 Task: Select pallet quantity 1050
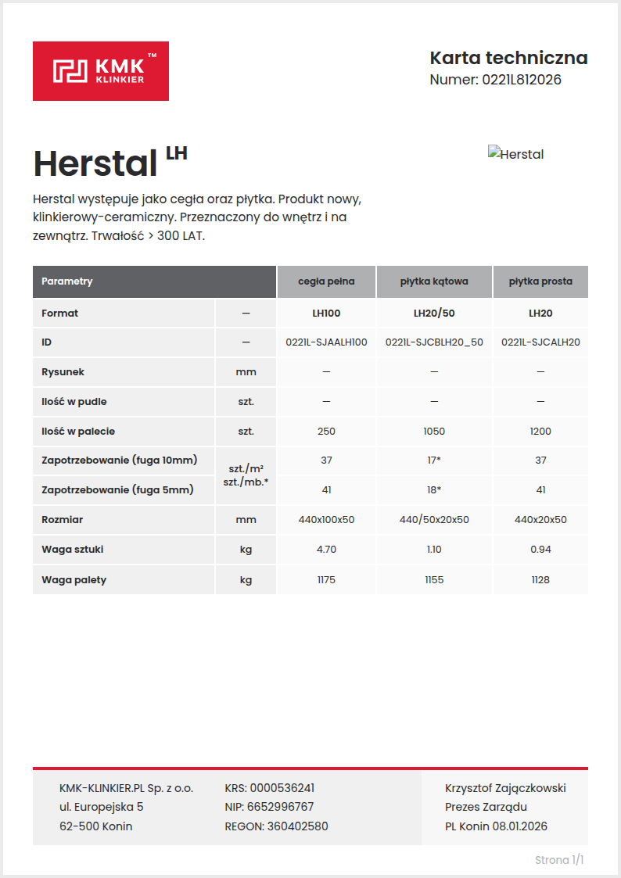point(434,431)
